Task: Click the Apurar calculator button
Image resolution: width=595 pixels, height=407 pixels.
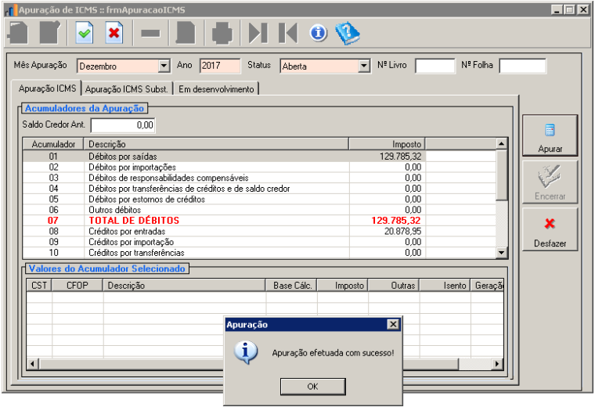Action: 550,135
